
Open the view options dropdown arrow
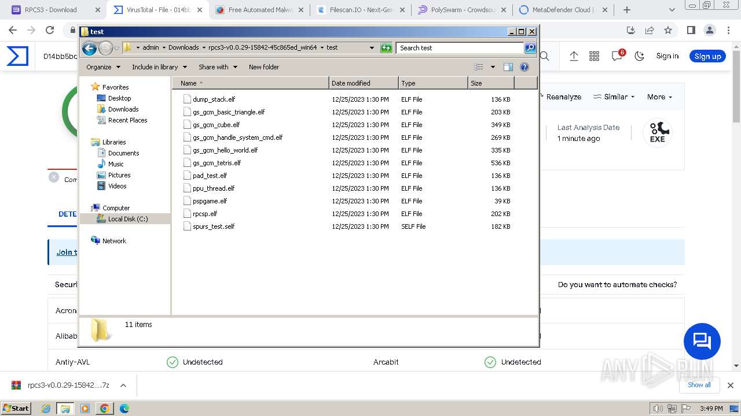pos(493,67)
